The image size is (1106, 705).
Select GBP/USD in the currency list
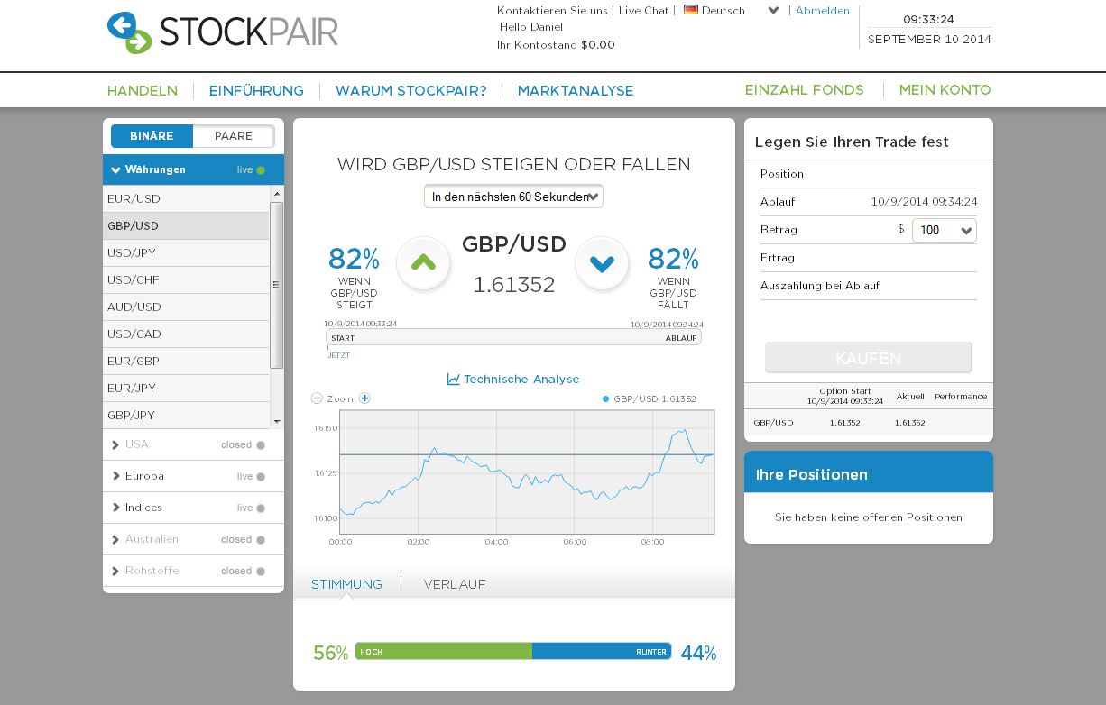pyautogui.click(x=186, y=225)
